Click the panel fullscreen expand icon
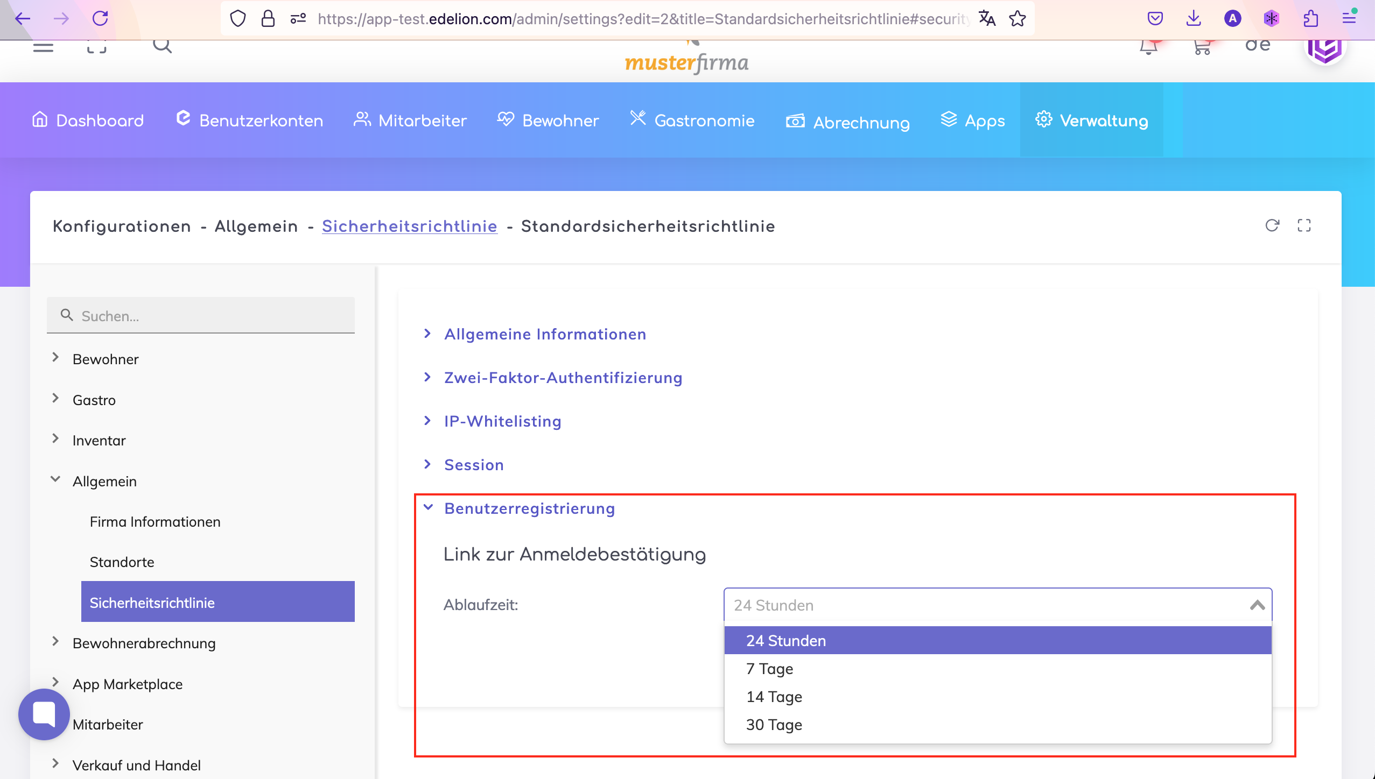The height and width of the screenshot is (779, 1375). click(x=1304, y=225)
